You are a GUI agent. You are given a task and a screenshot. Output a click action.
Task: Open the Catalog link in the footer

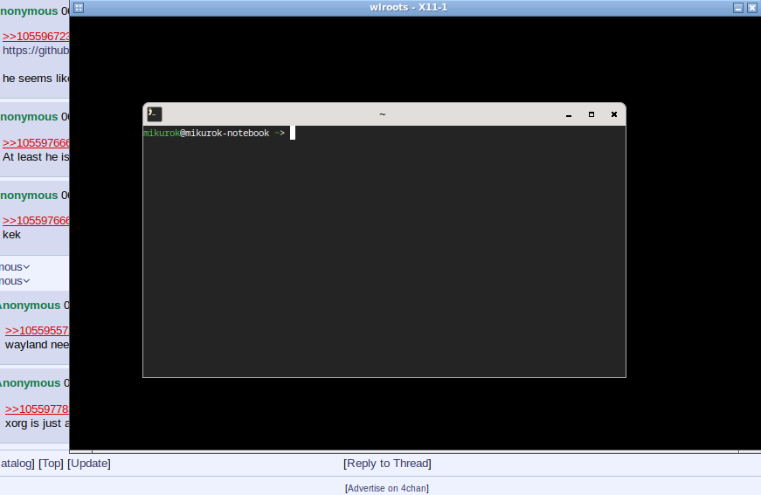(17, 464)
